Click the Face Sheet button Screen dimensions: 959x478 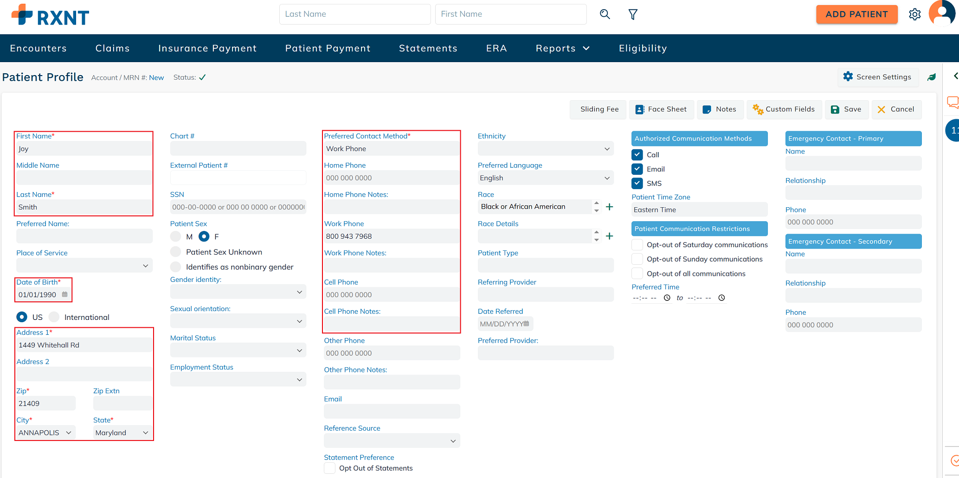(662, 109)
